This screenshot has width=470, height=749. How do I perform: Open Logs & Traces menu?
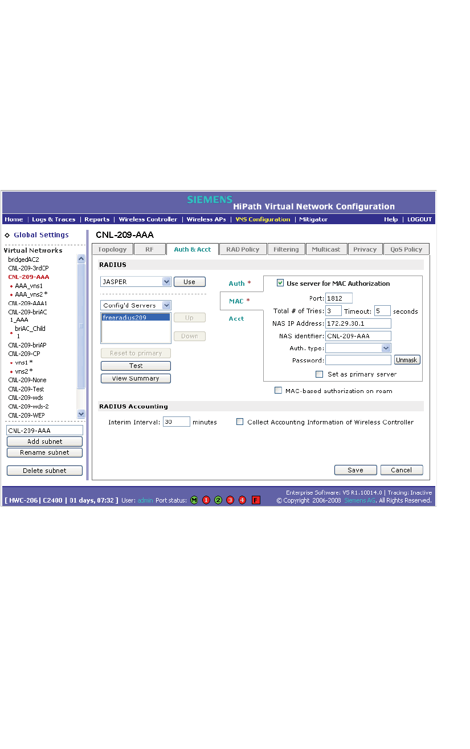(54, 219)
